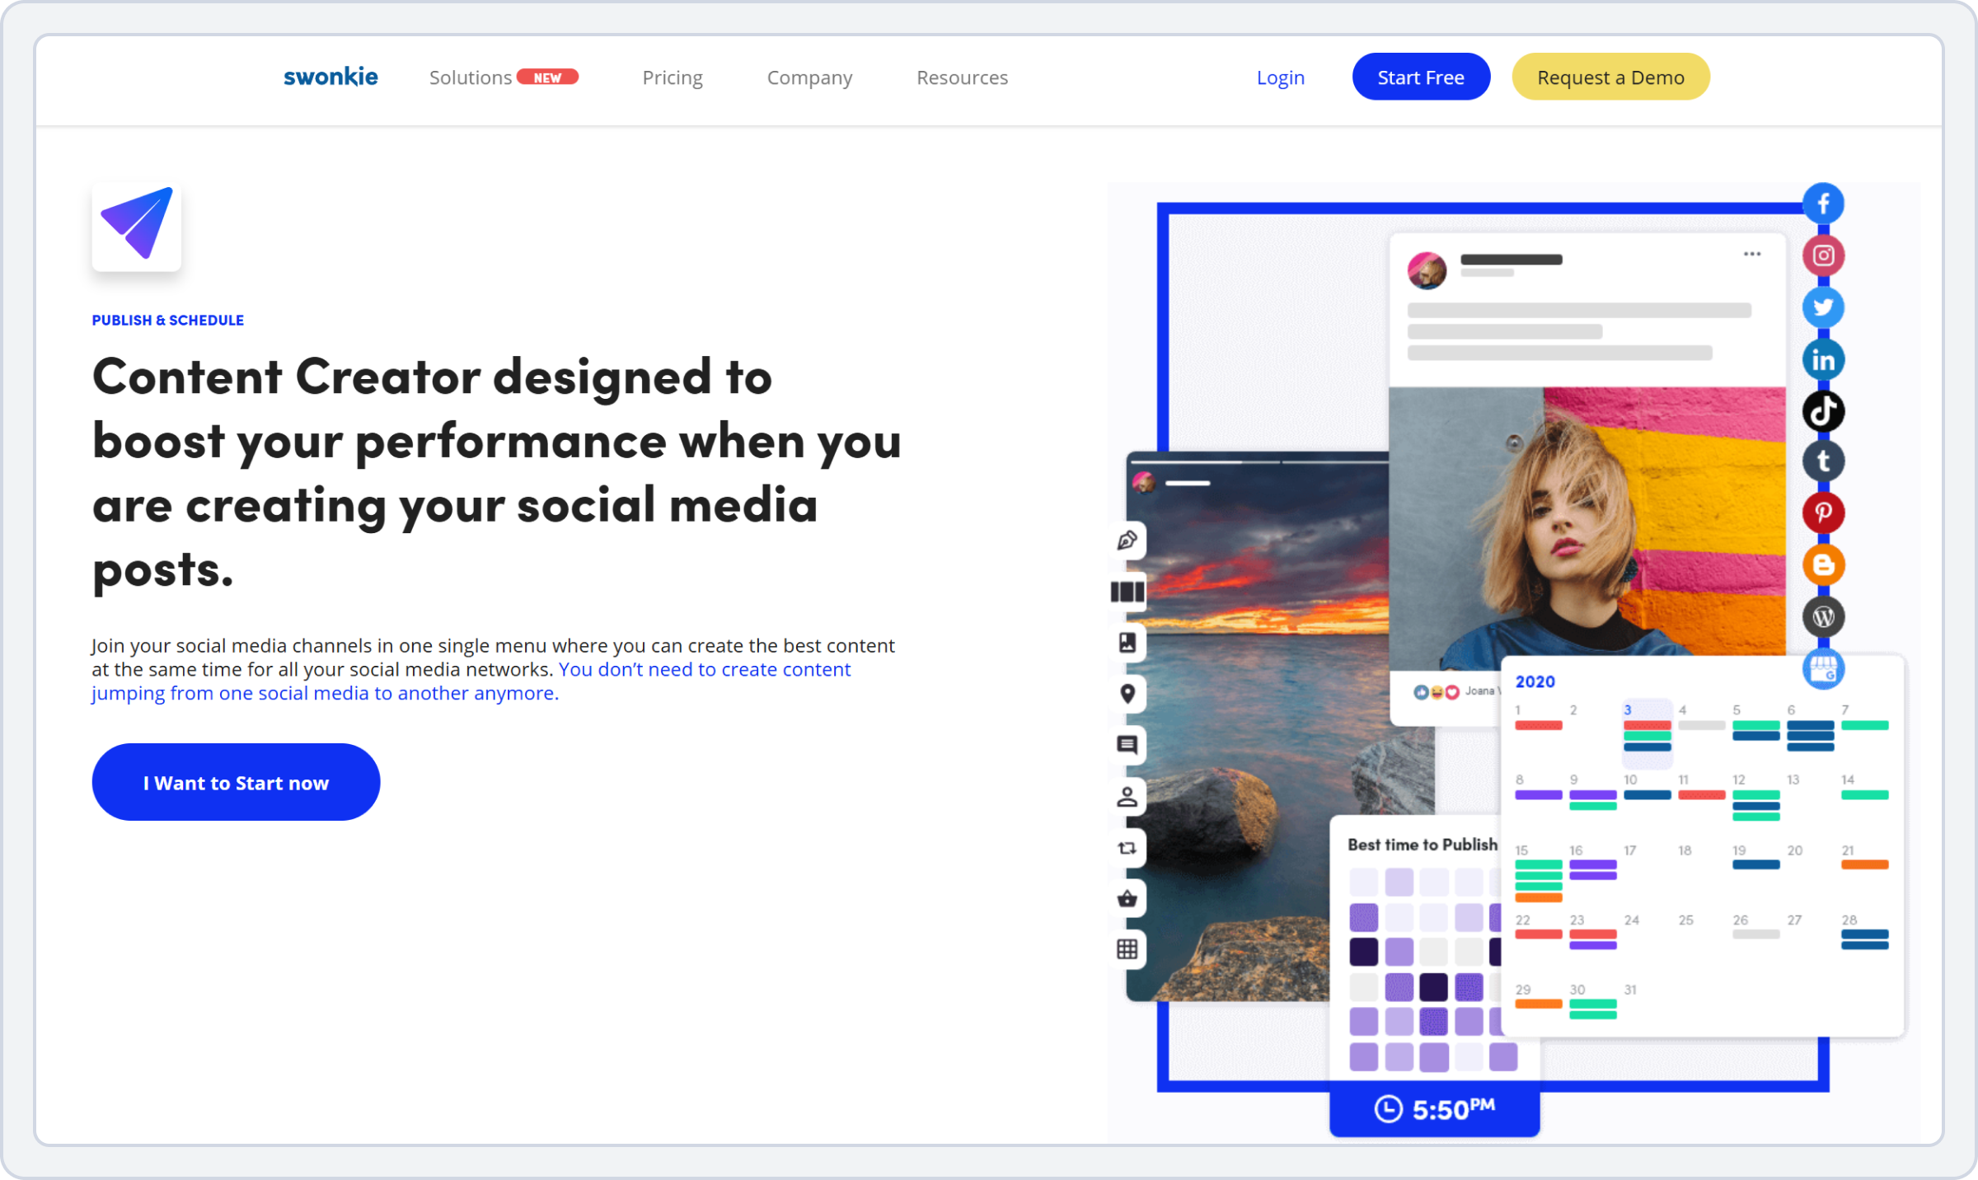The width and height of the screenshot is (1978, 1180).
Task: Open the post three-dots menu
Action: tap(1752, 254)
